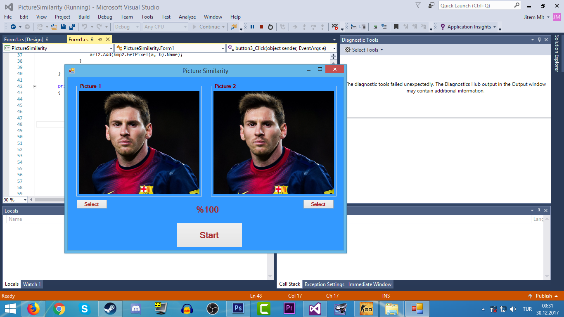Open the Debug menu
The height and width of the screenshot is (317, 564).
tap(105, 17)
